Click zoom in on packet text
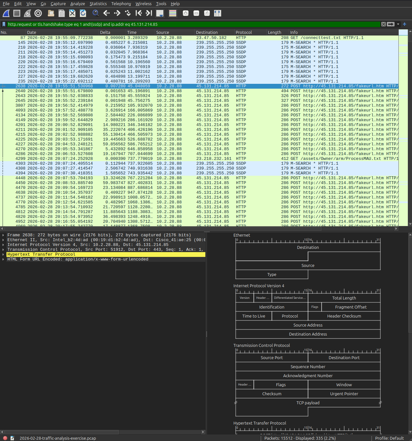 186,13
